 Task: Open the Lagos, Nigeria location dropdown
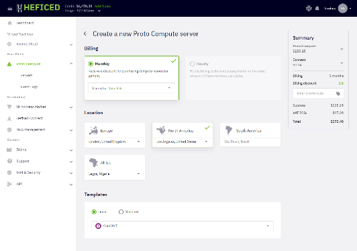coord(115,174)
